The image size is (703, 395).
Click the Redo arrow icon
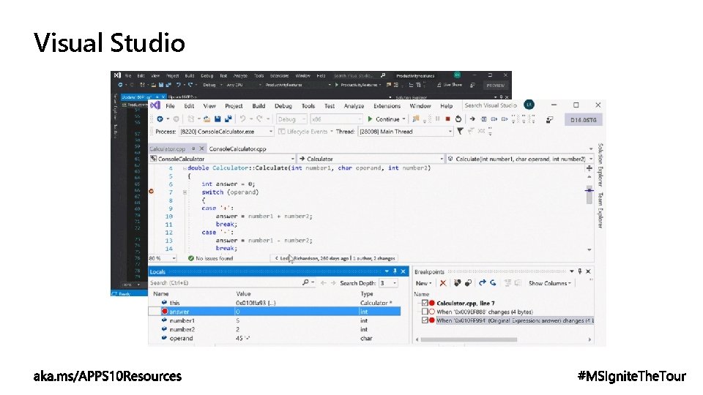(x=259, y=118)
